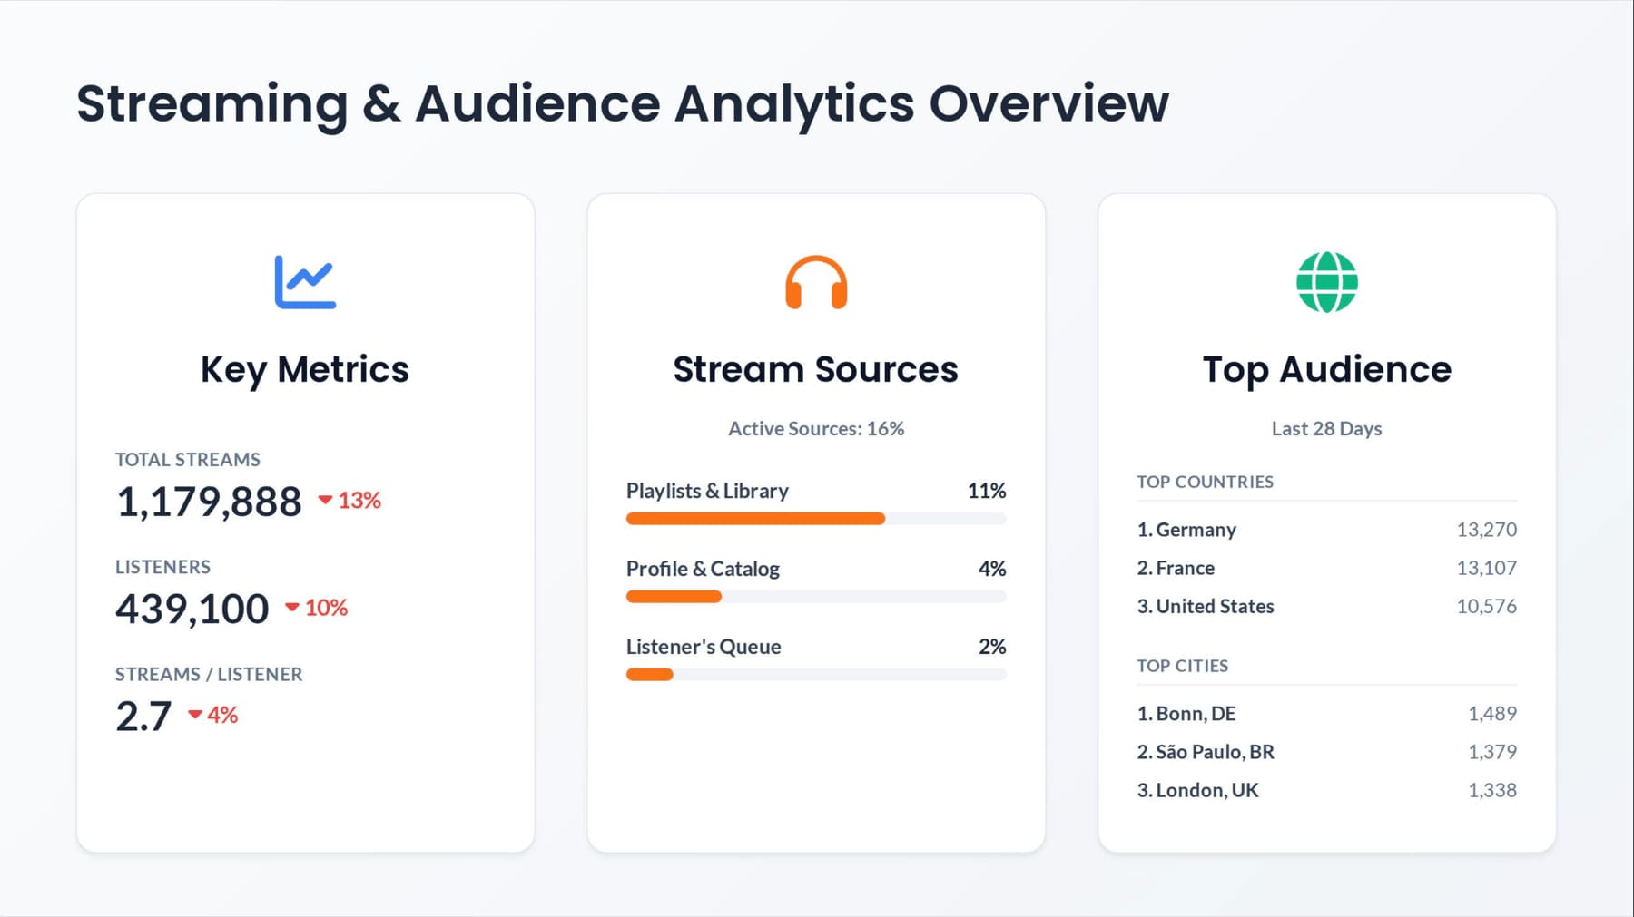Click the Key Metrics heading
Screen dimensions: 1634x917
(305, 370)
